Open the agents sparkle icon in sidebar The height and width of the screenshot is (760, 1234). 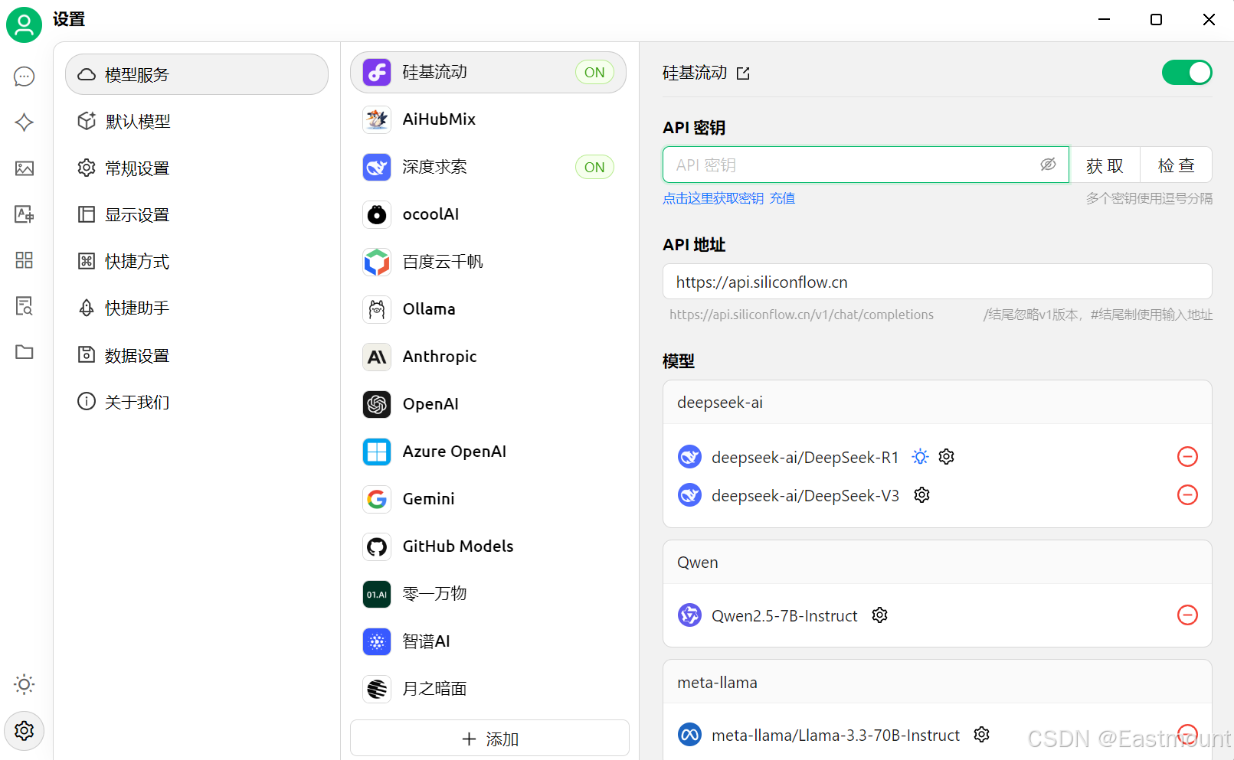click(x=25, y=122)
